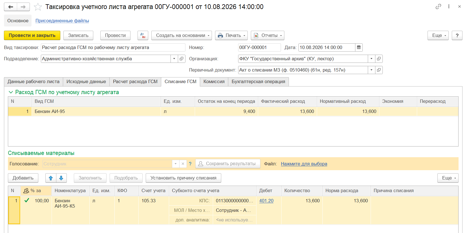Open debit account 401.20 link
This screenshot has width=467, height=233.
tap(266, 201)
